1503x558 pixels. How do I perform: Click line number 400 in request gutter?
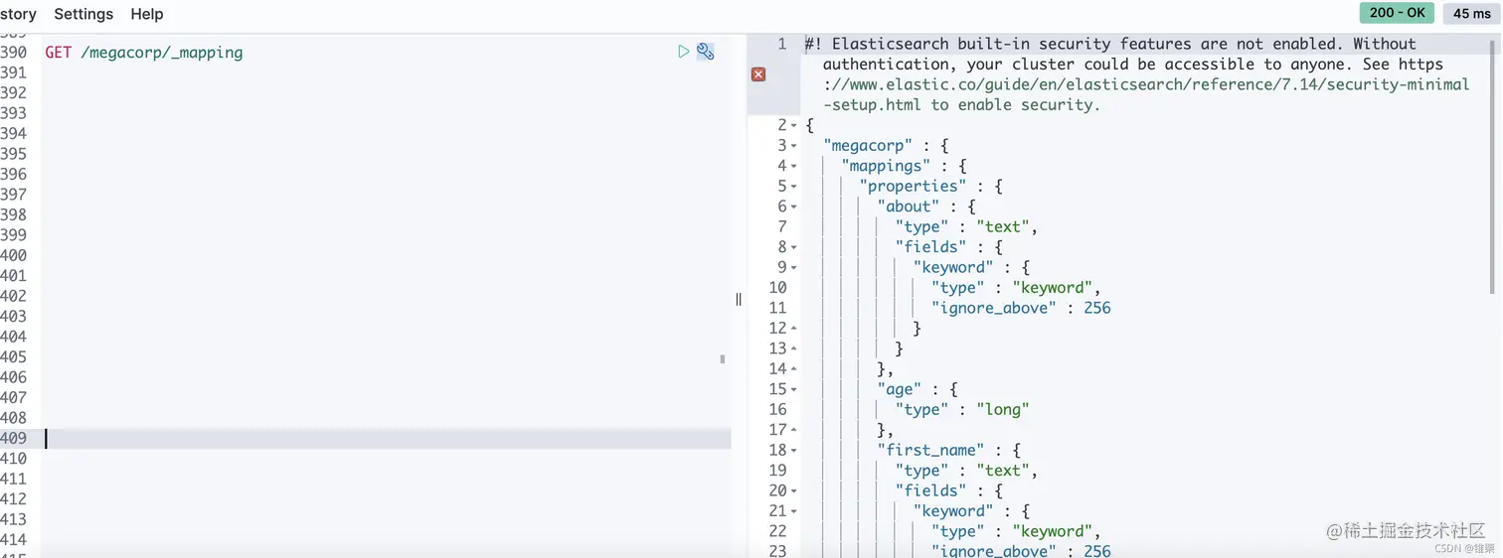[x=14, y=255]
